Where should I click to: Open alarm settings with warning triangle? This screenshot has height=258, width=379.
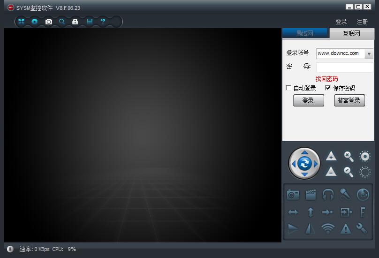click(346, 228)
